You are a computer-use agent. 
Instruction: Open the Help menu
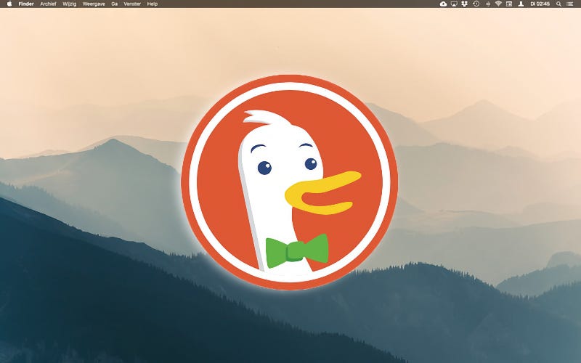[153, 4]
